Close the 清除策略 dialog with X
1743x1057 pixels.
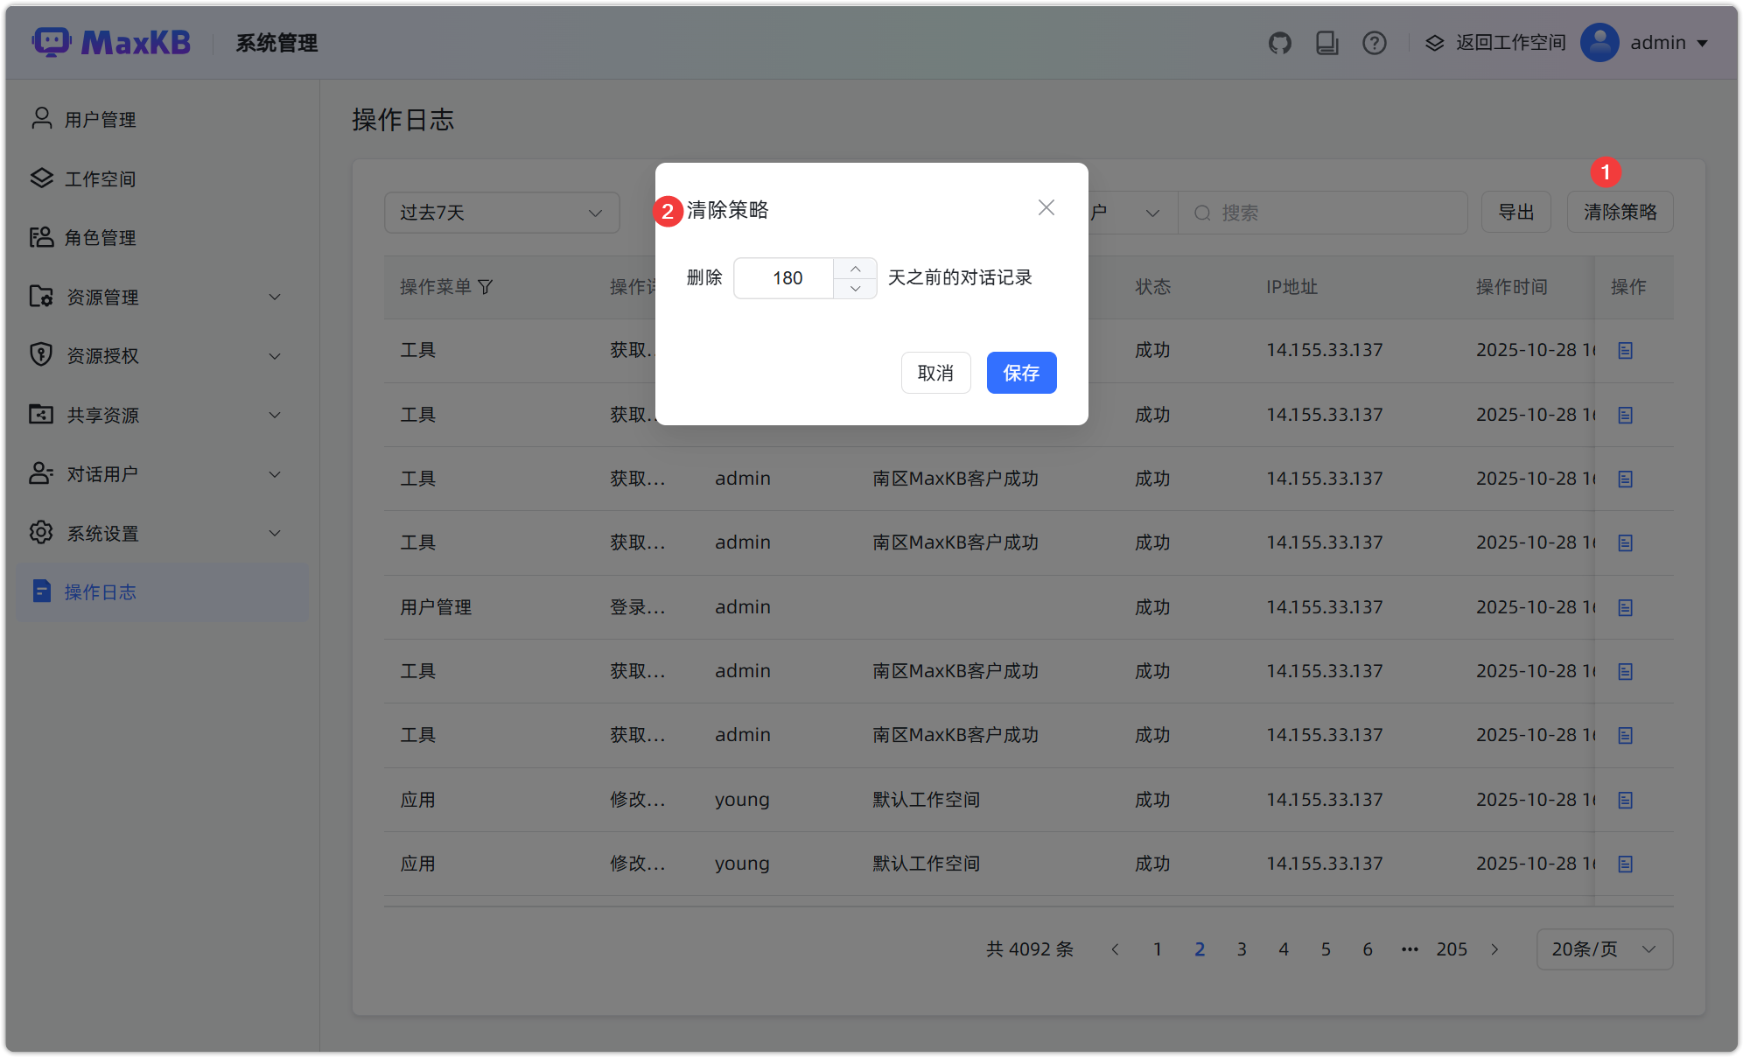click(x=1046, y=208)
